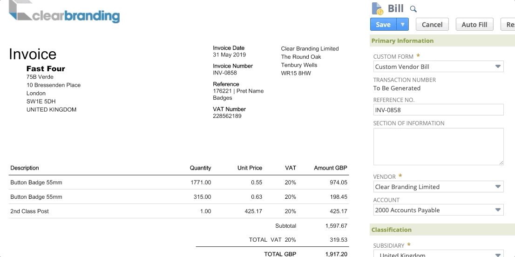Click the 'Unit Price' column header
Viewport: 515px width, 257px height.
pos(250,168)
